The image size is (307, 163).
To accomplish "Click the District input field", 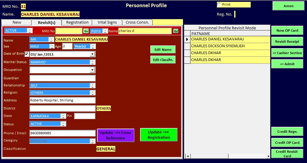I will pos(63,108).
